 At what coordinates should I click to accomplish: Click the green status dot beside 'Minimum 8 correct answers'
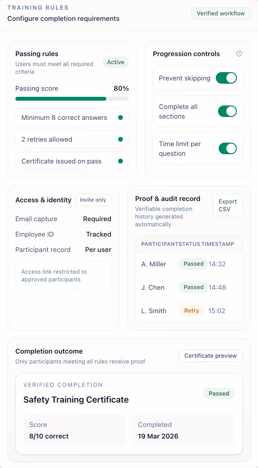point(120,117)
